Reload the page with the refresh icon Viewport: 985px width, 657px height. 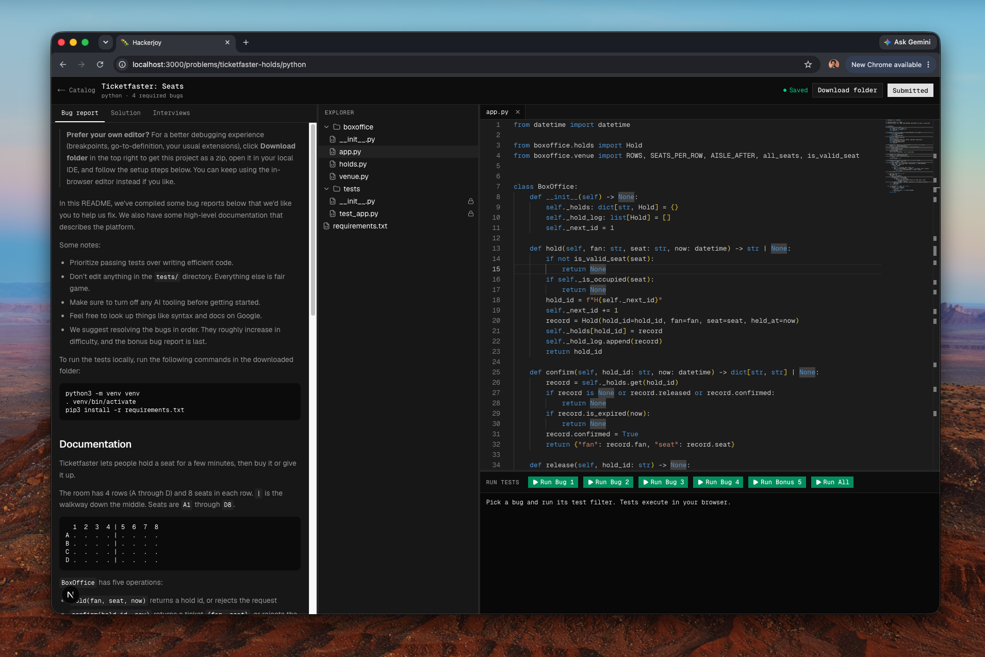[x=100, y=64]
